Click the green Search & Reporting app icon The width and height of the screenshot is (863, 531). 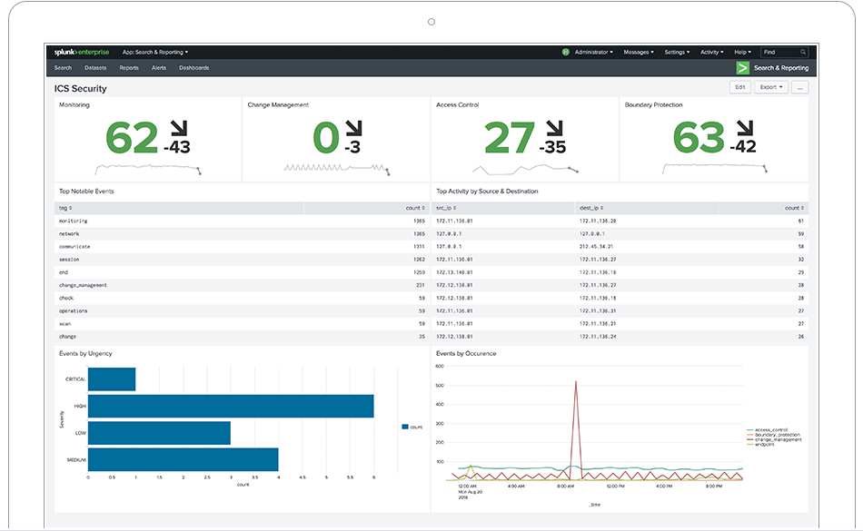742,67
